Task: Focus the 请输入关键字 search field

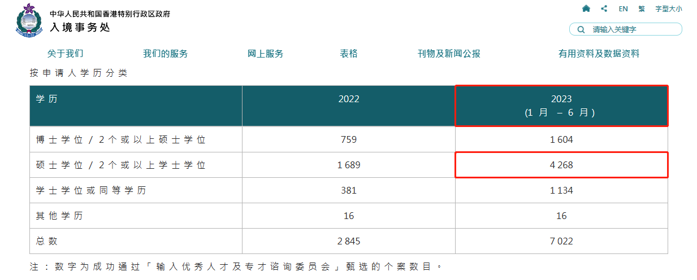Action: tap(626, 29)
